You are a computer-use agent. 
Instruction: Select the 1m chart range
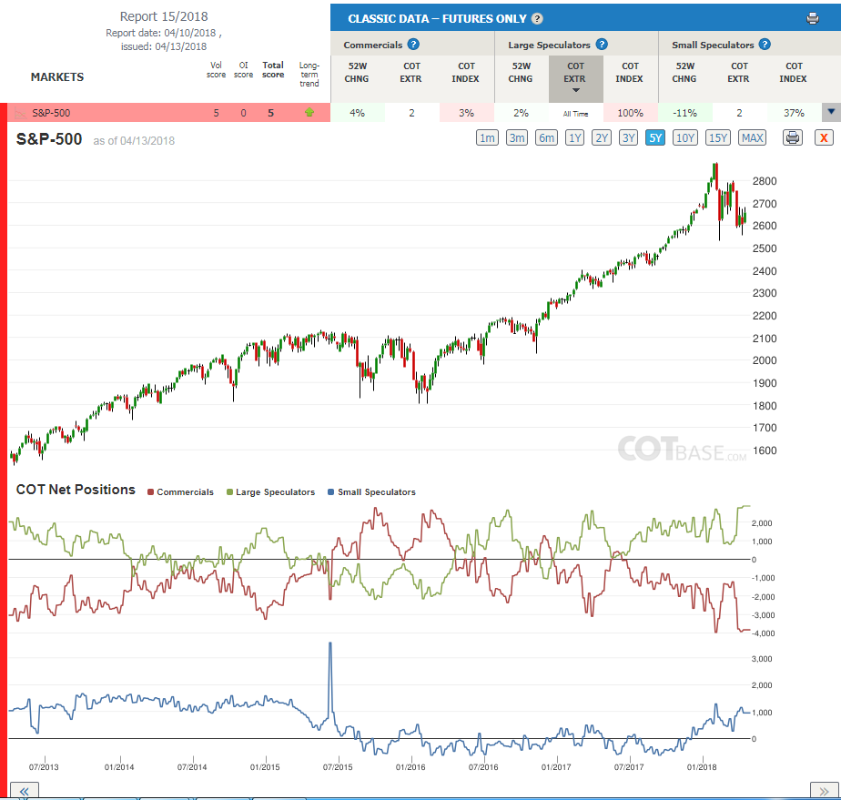pyautogui.click(x=487, y=137)
